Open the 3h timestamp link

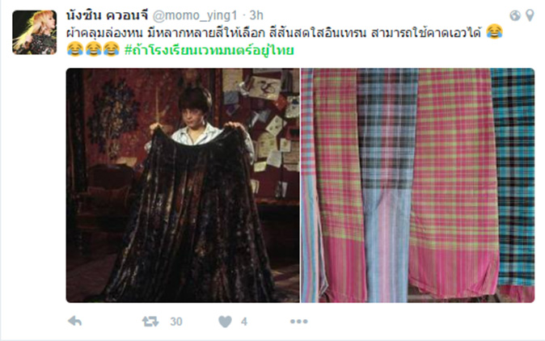point(256,15)
